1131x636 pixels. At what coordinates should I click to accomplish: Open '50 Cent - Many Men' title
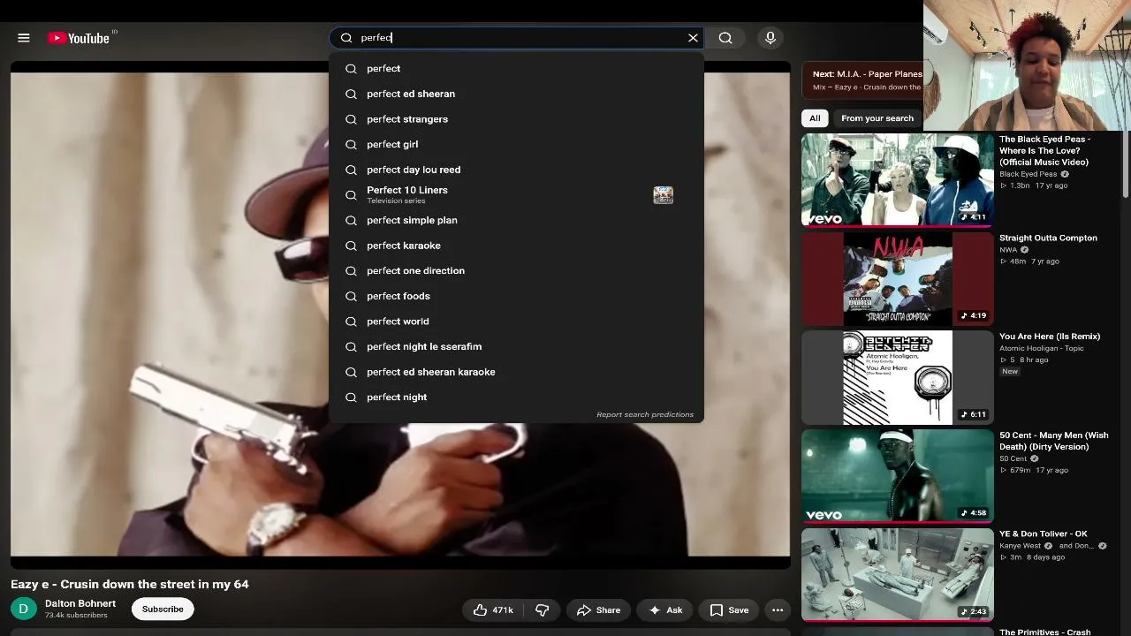pos(1053,441)
